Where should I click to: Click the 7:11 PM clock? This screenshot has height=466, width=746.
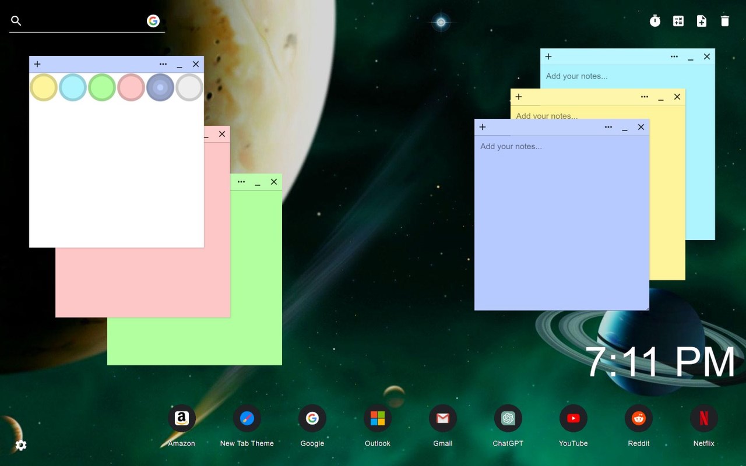pos(660,362)
